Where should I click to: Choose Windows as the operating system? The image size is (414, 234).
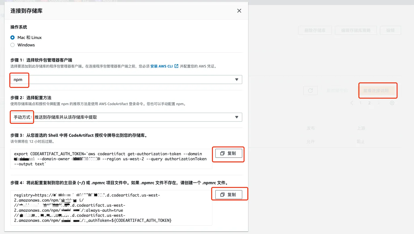(x=12, y=45)
